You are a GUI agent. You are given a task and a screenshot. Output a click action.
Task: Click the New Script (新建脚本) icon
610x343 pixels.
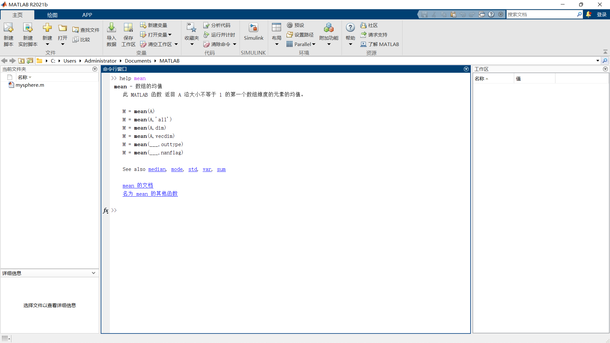tap(9, 28)
